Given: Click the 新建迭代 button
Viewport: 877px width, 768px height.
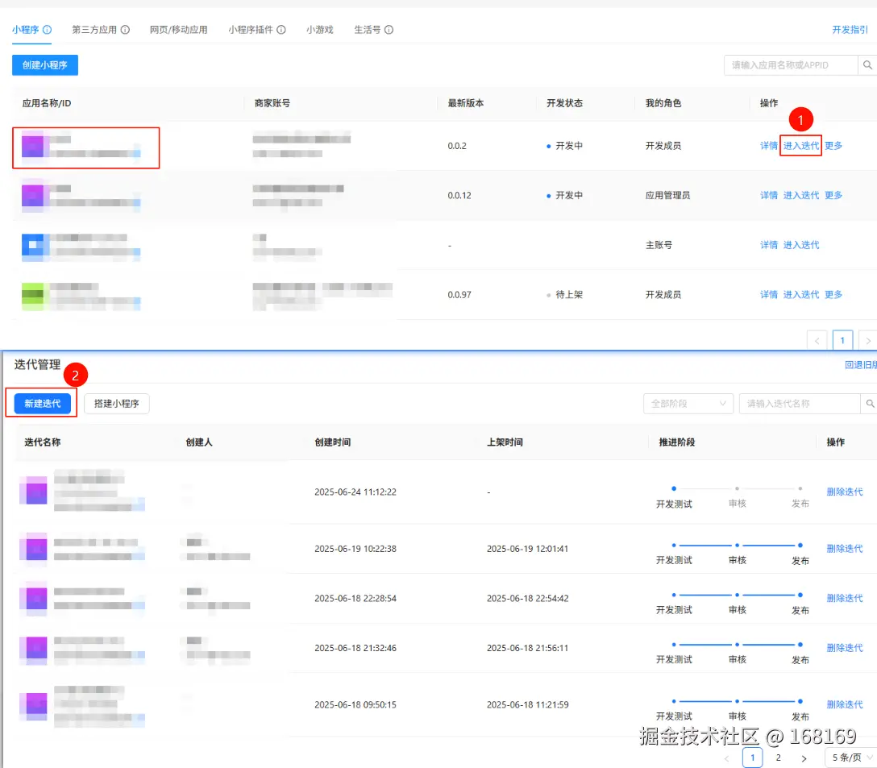Looking at the screenshot, I should 43,403.
